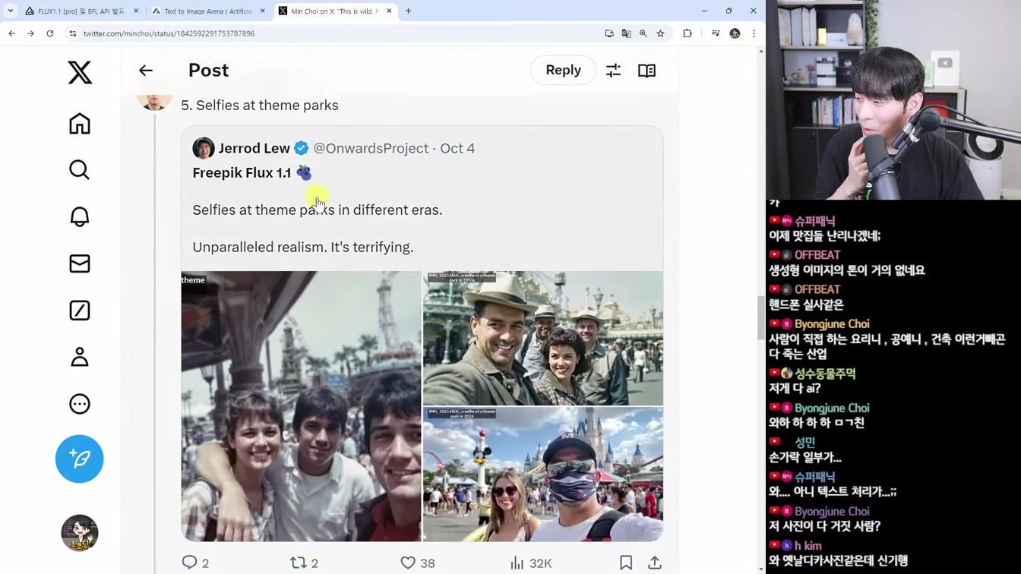
Task: Open Jerrod Lew's profile name link
Action: (254, 148)
